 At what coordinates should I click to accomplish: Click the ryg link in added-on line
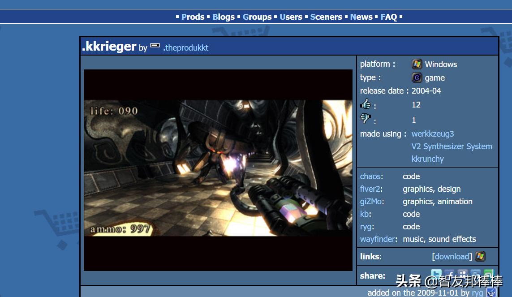point(478,293)
